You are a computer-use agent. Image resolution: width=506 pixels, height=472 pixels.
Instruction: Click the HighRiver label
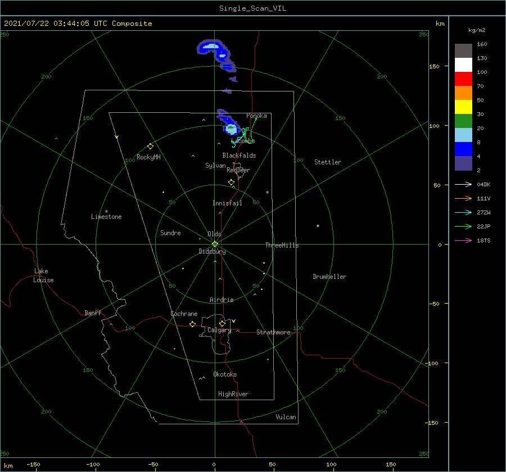(x=233, y=394)
